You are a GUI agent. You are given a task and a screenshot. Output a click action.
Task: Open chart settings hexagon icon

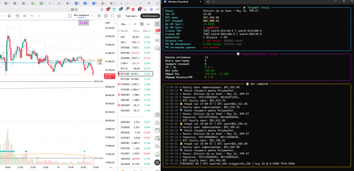click(x=106, y=16)
